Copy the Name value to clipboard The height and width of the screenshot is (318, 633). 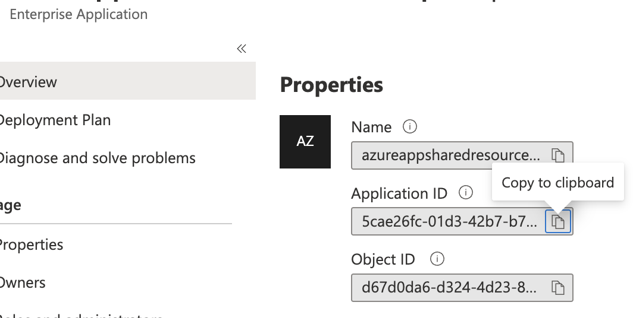tap(557, 155)
